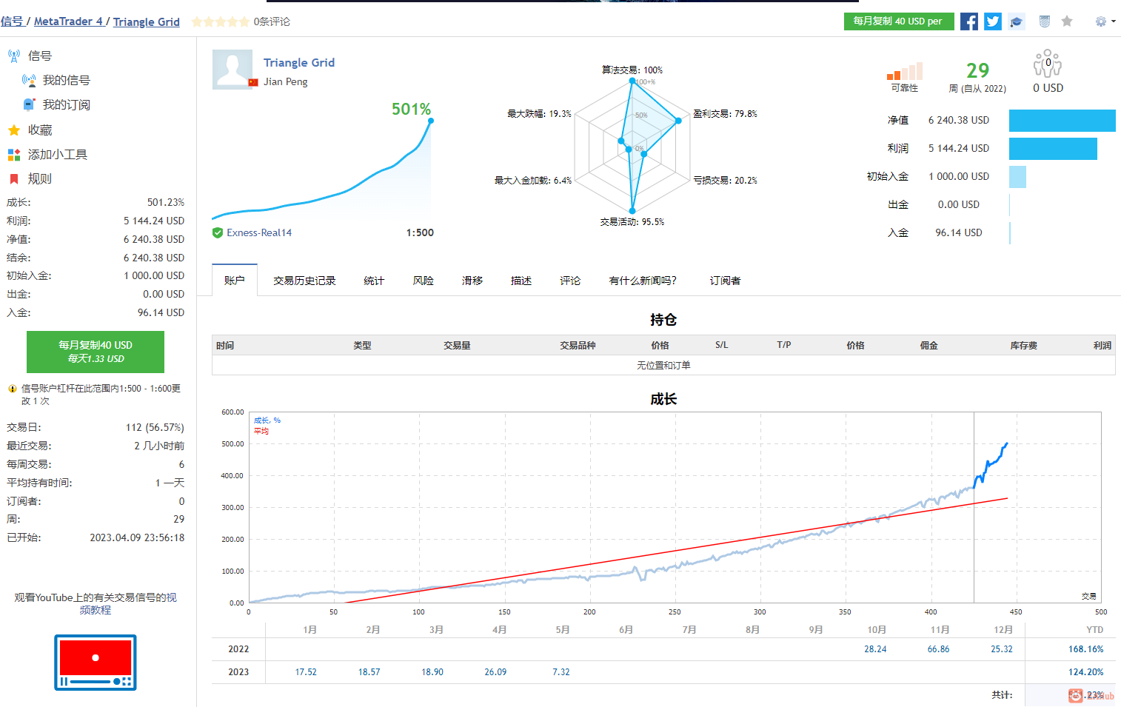Viewport: 1121px width, 707px height.
Task: Click the 交易量 column header
Action: (458, 346)
